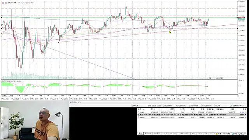
Task: Remove the stop loss on the audjpy+ order
Action: click(x=214, y=117)
